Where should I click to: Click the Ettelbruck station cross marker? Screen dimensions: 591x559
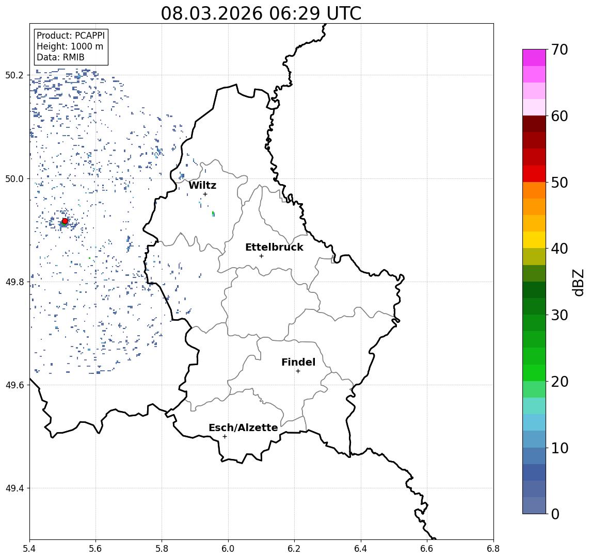(x=261, y=256)
